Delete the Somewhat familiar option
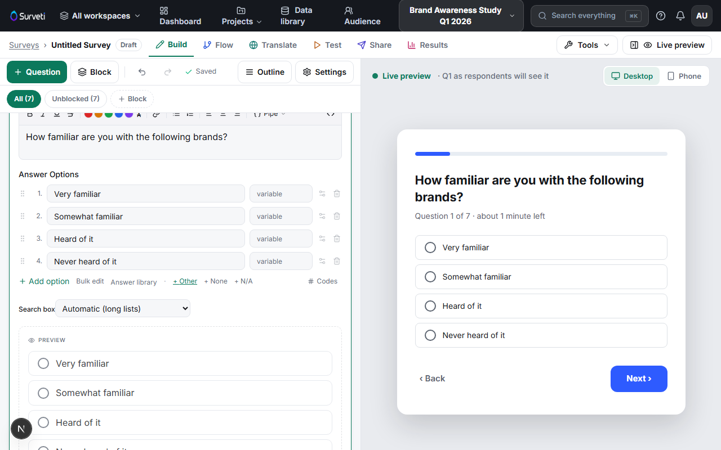The image size is (721, 450). tap(337, 216)
